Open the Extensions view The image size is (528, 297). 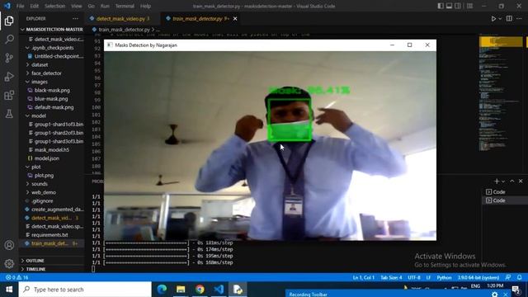9,96
